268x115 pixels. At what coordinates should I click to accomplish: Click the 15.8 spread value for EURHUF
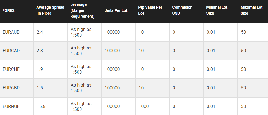pyautogui.click(x=41, y=107)
